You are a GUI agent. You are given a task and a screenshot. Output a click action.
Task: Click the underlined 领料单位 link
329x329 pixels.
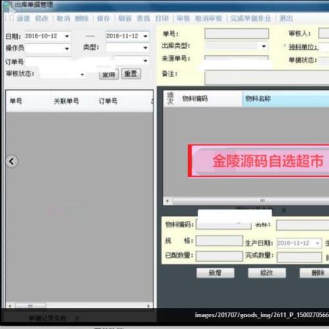tap(303, 47)
